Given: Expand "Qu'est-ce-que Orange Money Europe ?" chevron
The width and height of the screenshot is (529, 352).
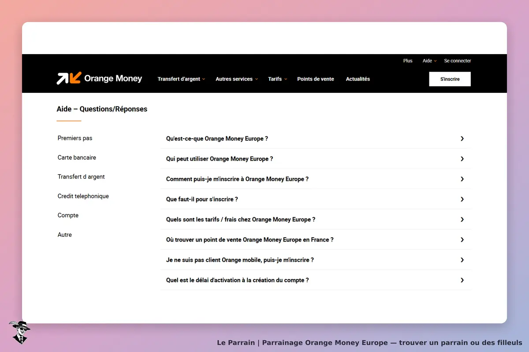Looking at the screenshot, I should tap(462, 139).
